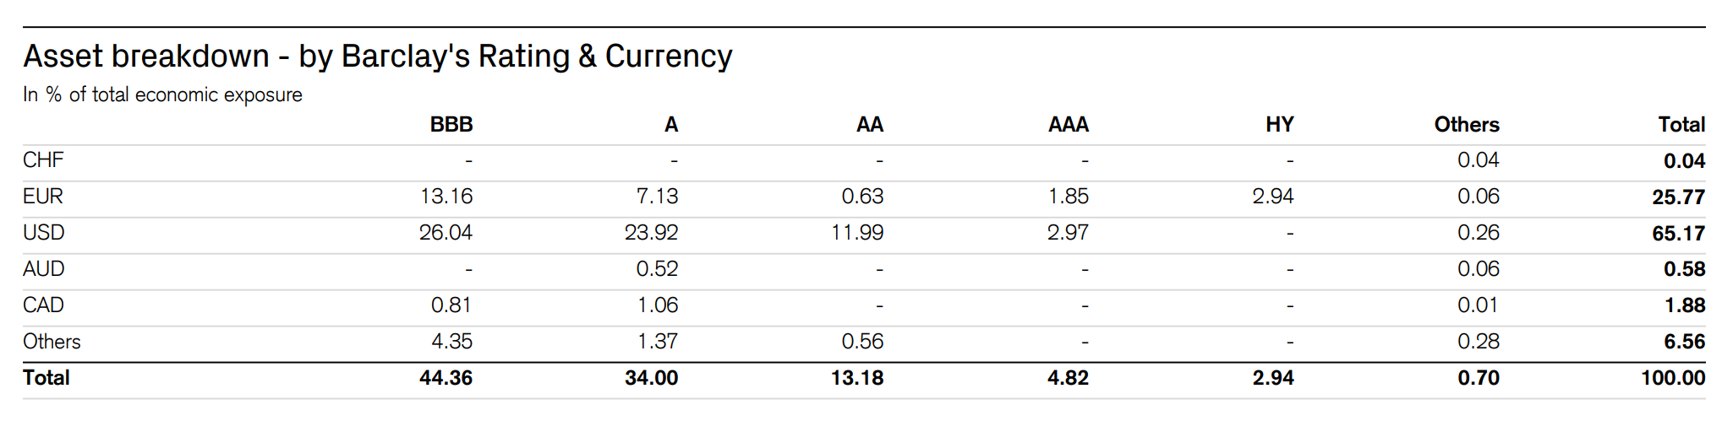Viewport: 1733px width, 421px height.
Task: Click the Others column header
Action: [x=1466, y=125]
